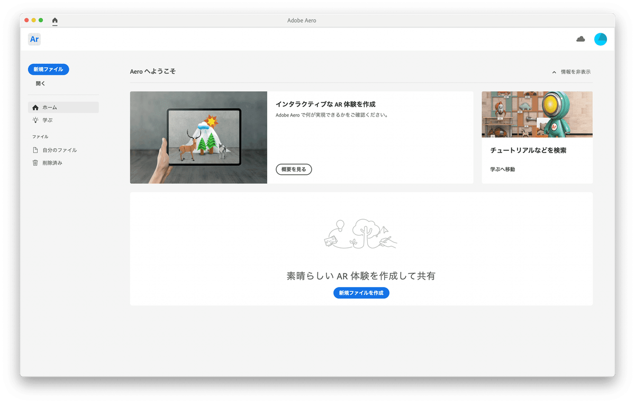The width and height of the screenshot is (635, 403).
Task: Collapse the welcome section chevron
Action: tap(554, 72)
